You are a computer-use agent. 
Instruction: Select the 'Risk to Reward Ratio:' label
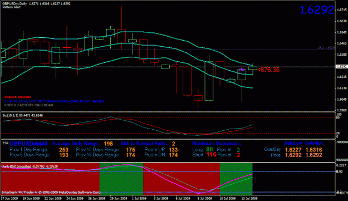(x=144, y=144)
